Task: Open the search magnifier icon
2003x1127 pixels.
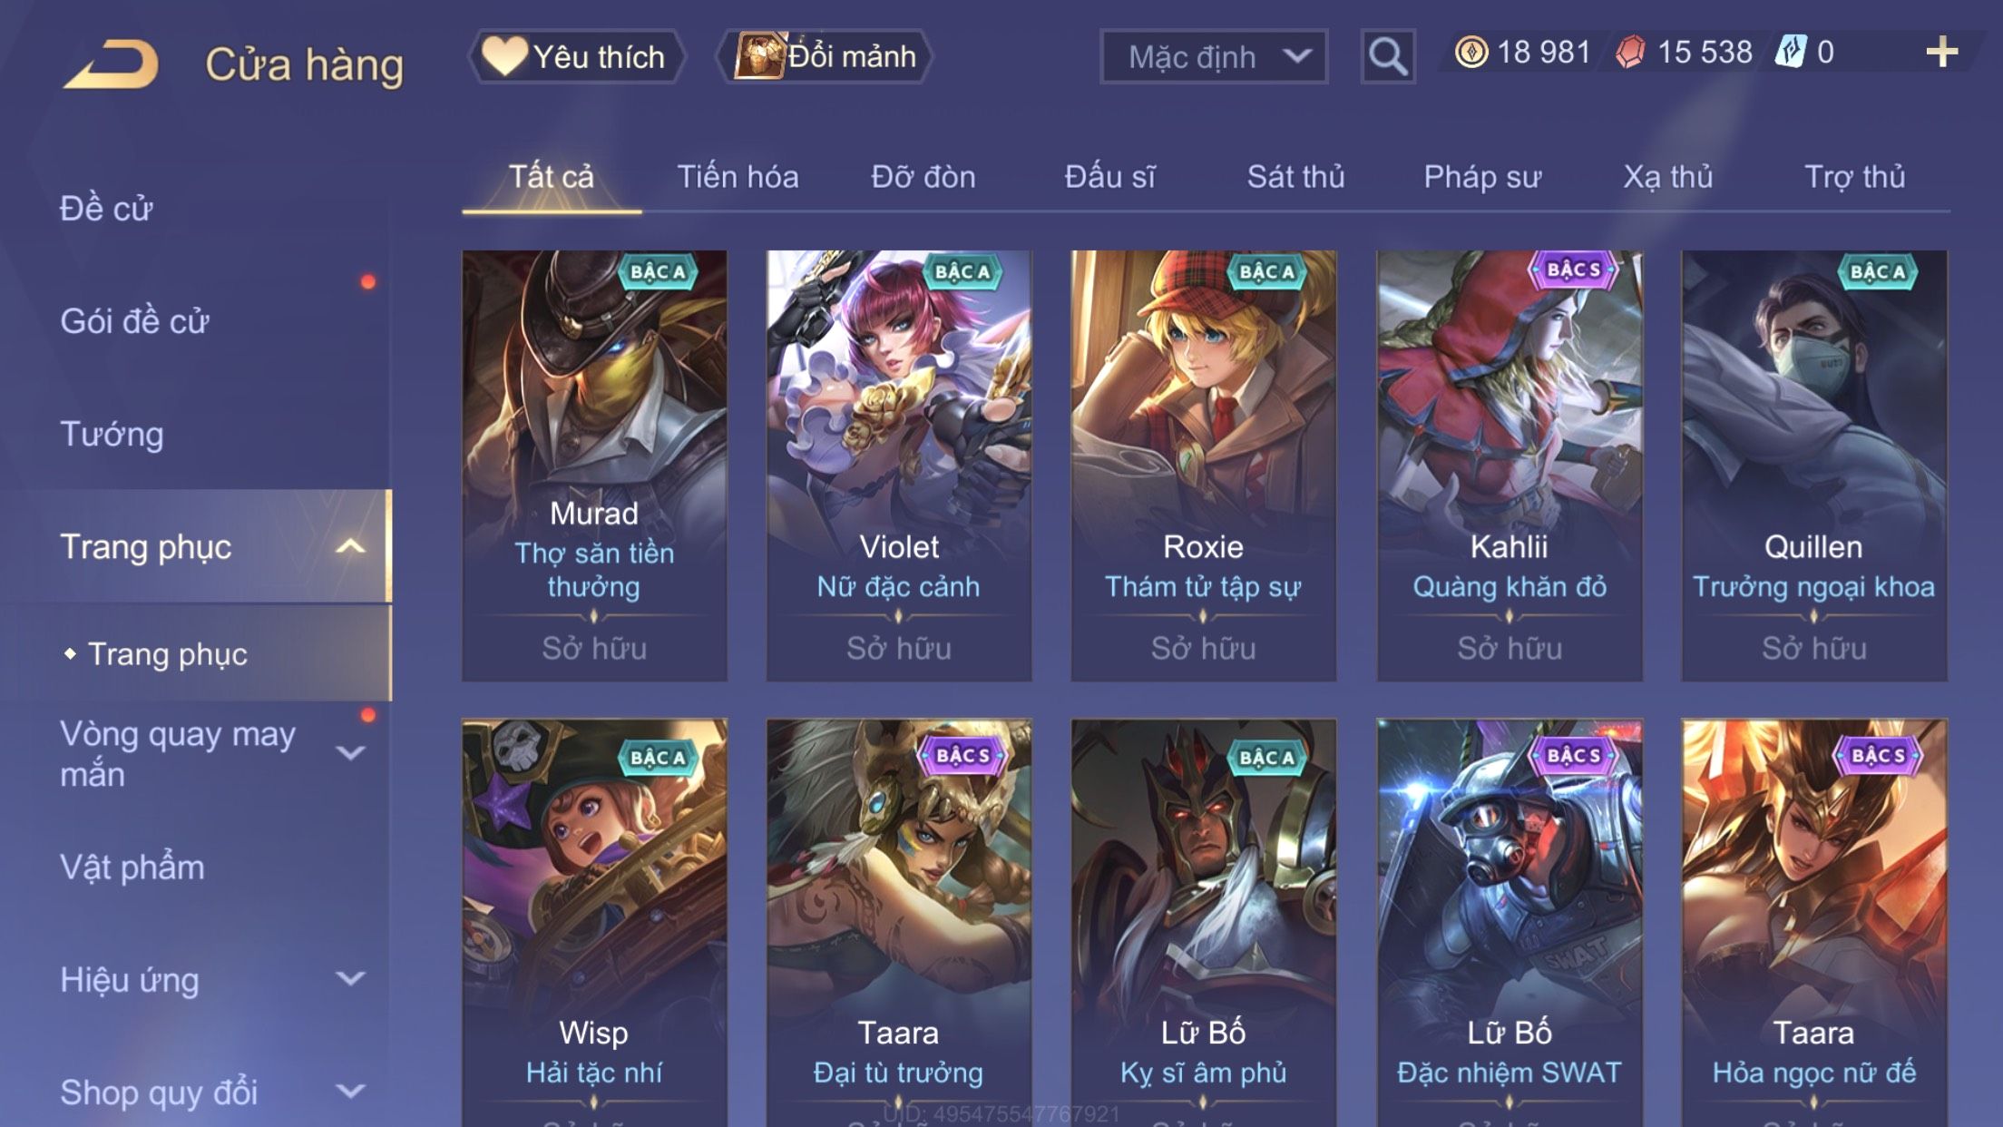Action: 1387,56
